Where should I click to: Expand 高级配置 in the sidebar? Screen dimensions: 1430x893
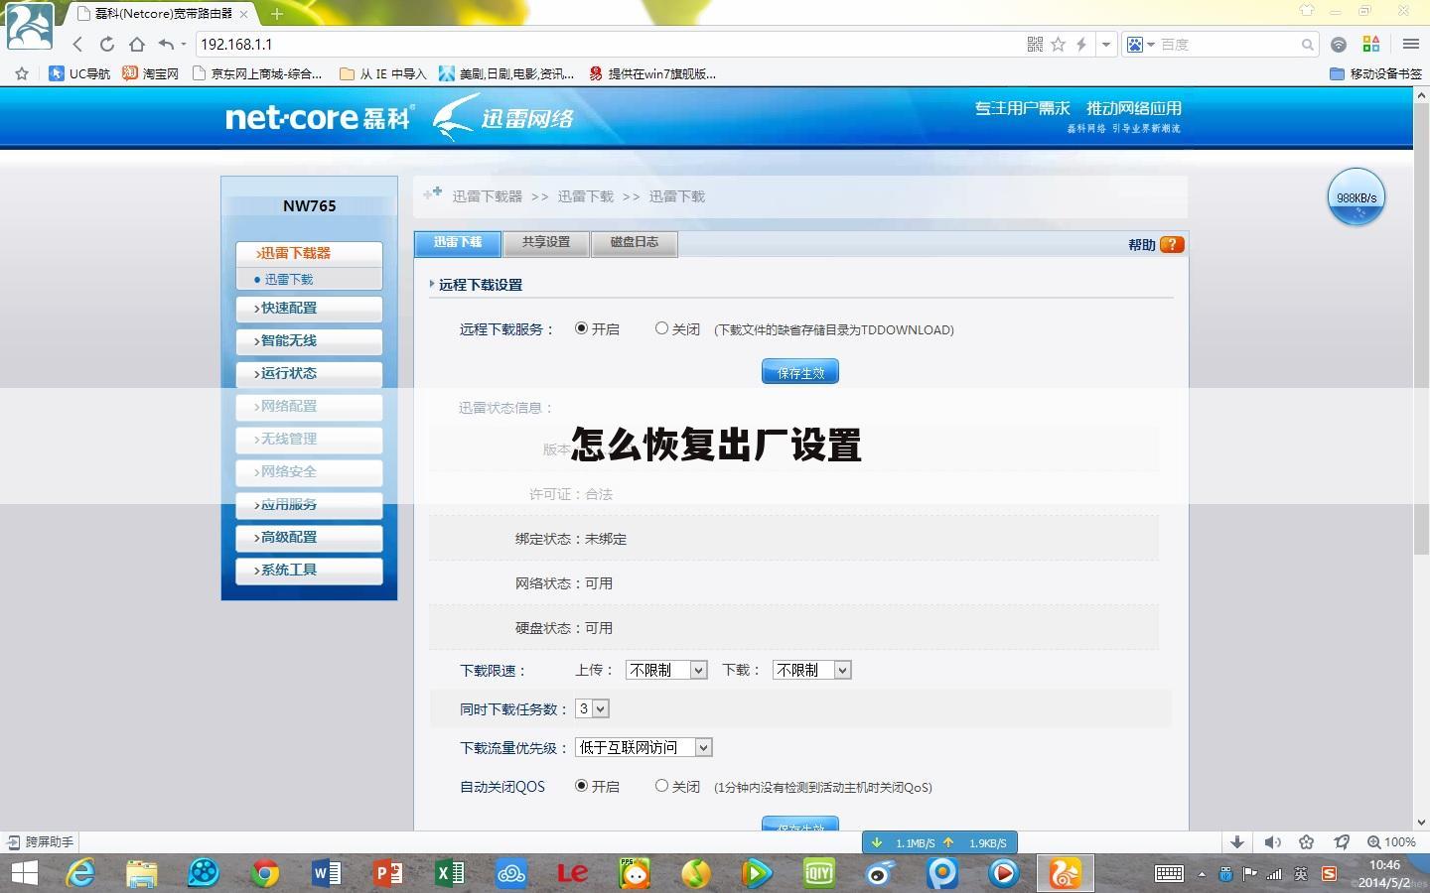pos(309,538)
